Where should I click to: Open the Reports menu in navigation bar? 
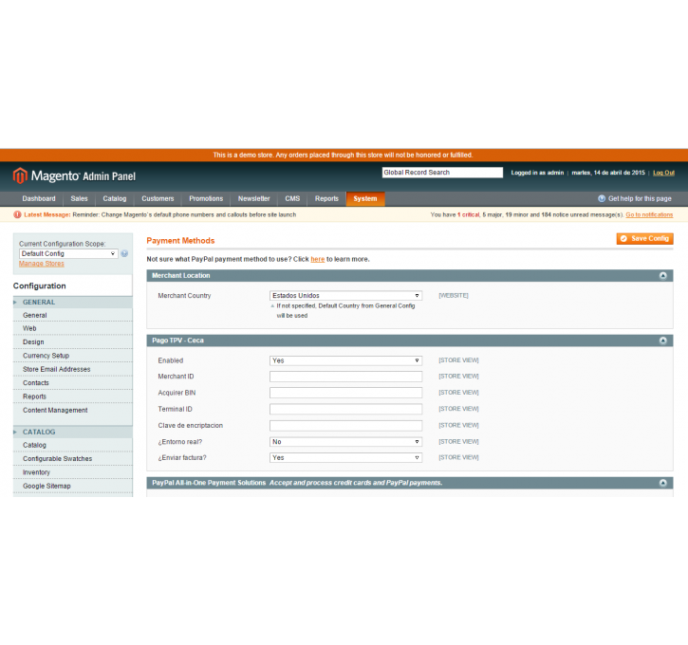tap(326, 198)
